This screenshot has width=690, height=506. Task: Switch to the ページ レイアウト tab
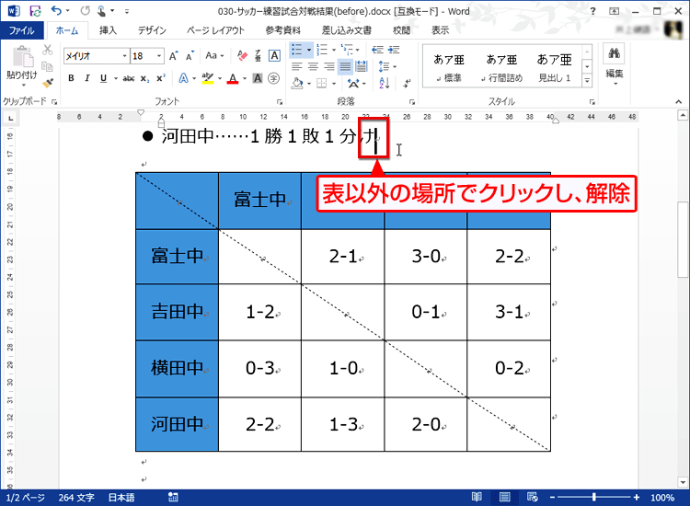click(215, 30)
